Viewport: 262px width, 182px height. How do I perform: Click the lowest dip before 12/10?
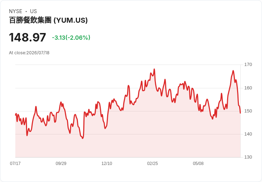(83, 138)
